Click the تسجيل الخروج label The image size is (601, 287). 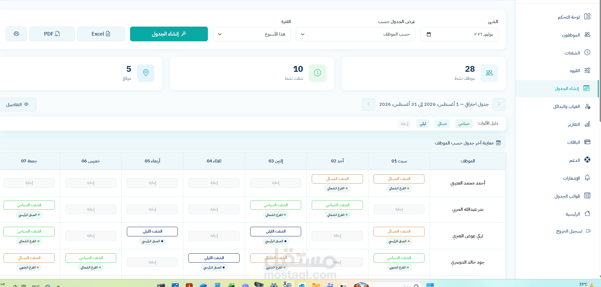tap(569, 231)
